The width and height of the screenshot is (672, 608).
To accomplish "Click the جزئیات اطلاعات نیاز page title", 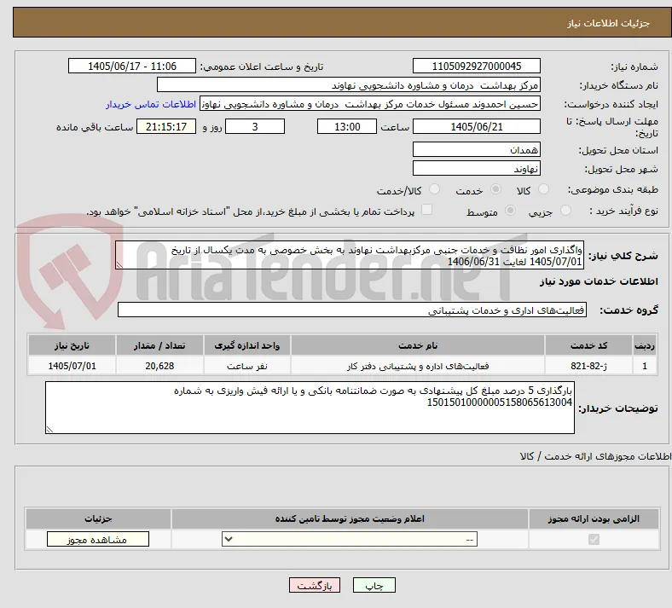I will (x=609, y=23).
